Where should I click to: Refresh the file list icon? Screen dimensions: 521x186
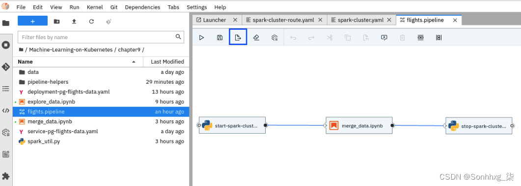pos(91,21)
